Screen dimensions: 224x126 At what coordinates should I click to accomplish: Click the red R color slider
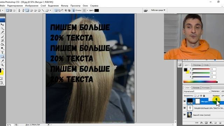201,69
